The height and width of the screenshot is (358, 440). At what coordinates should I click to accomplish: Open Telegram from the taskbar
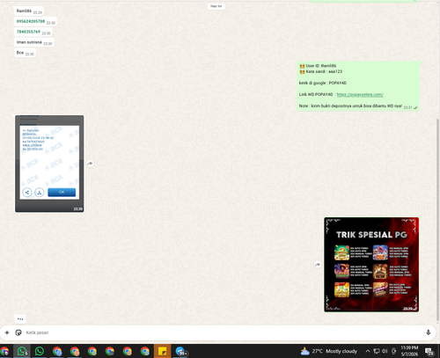pos(180,351)
